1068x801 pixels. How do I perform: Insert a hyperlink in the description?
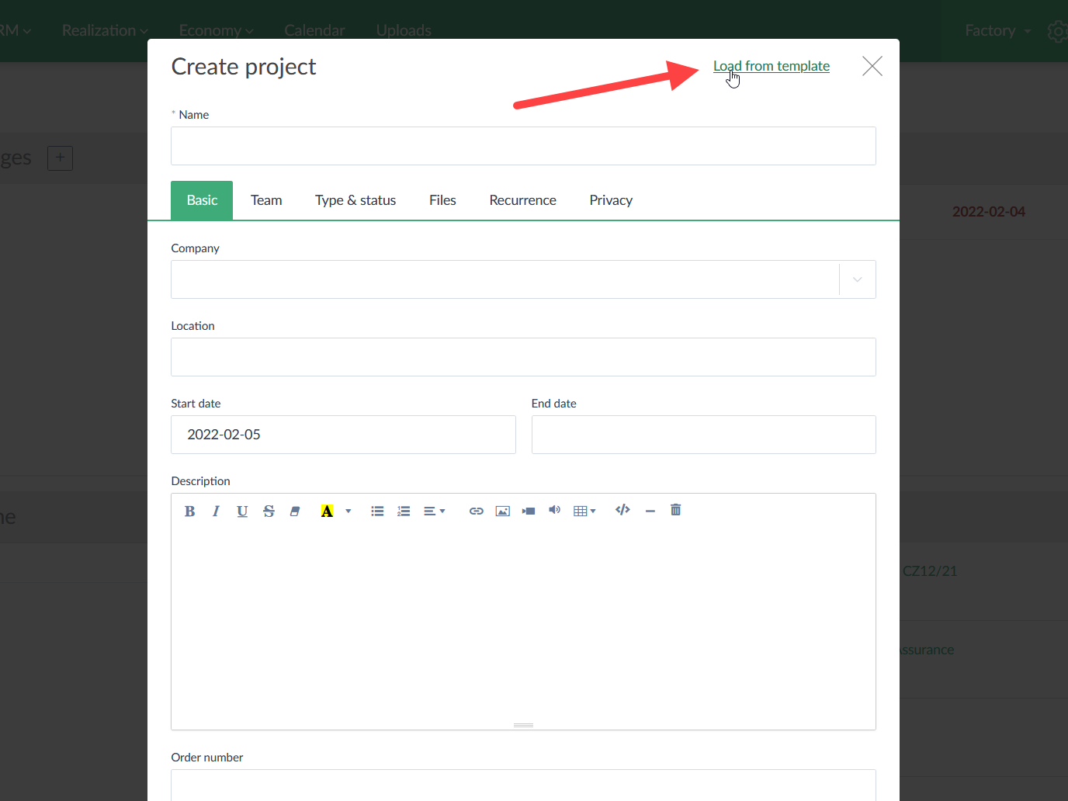(x=477, y=511)
